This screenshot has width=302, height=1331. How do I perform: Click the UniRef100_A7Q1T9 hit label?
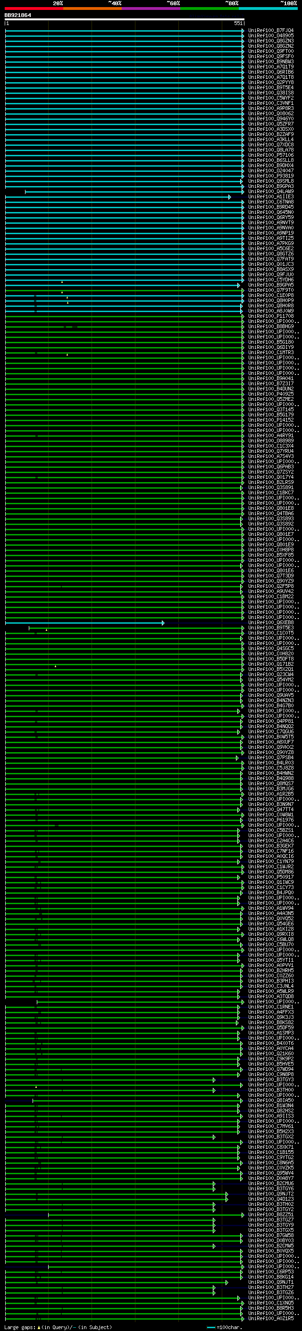271,67
